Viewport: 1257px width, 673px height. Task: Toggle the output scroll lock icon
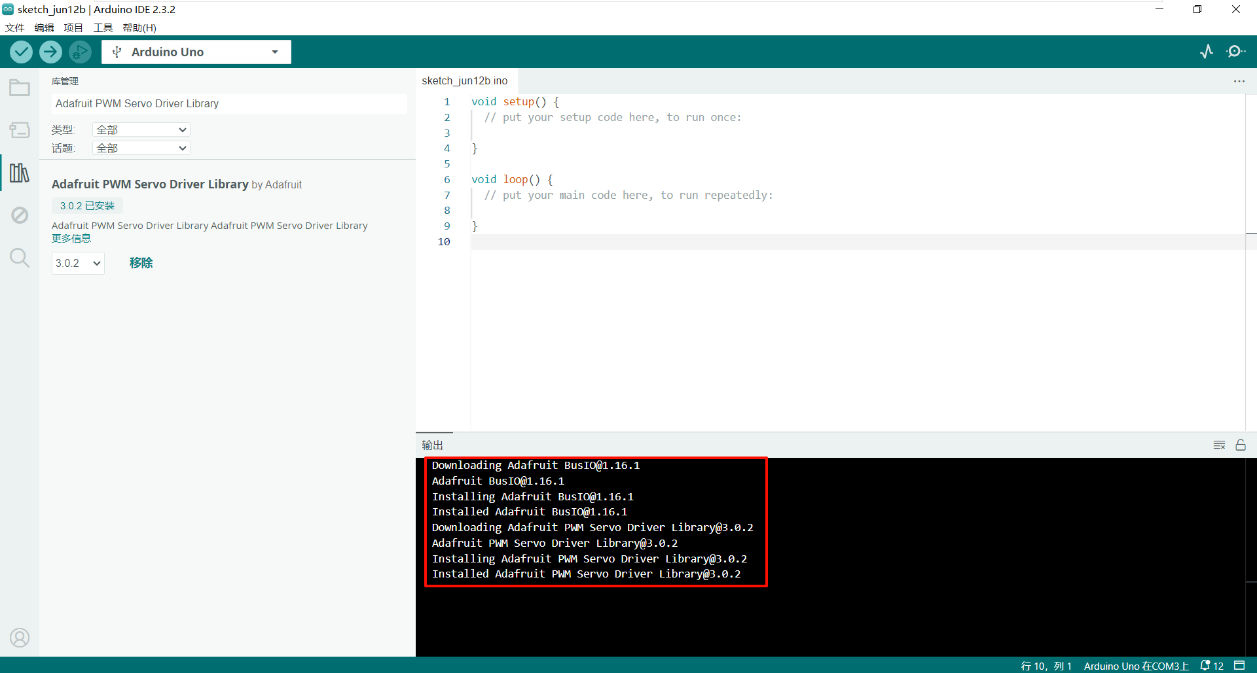(x=1241, y=445)
